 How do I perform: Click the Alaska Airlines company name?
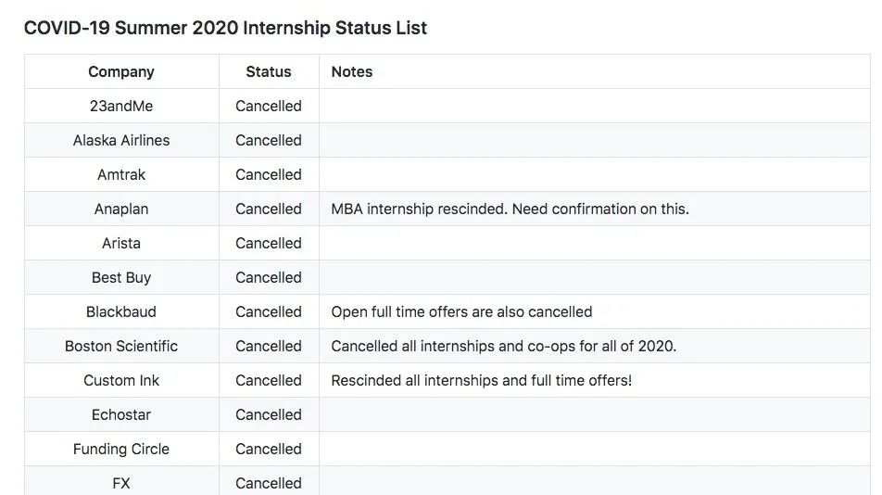[x=121, y=140]
